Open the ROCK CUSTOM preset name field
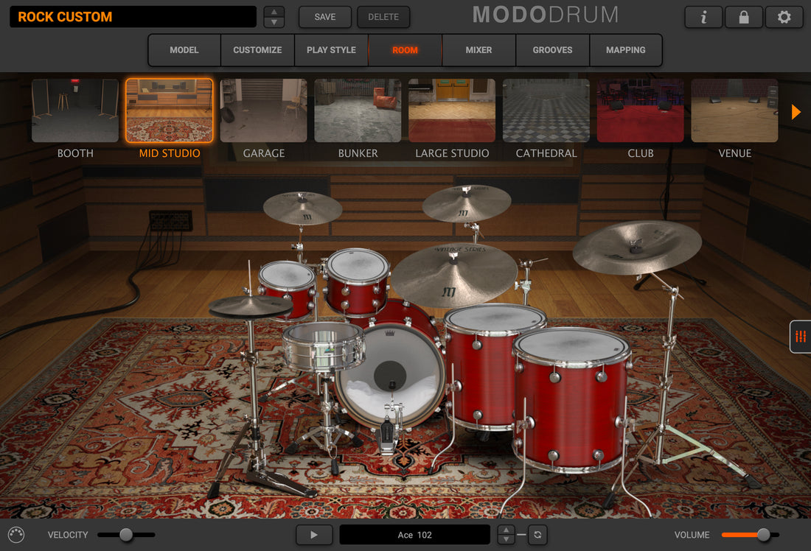Image resolution: width=811 pixels, height=551 pixels. pyautogui.click(x=133, y=16)
